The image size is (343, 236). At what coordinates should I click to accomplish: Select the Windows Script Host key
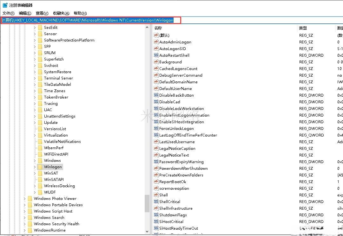[53, 211]
